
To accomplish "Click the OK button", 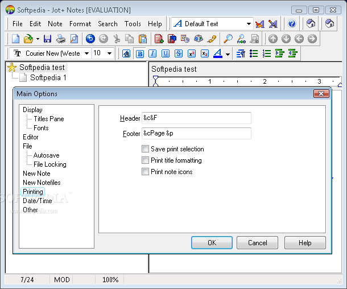I will [212, 242].
